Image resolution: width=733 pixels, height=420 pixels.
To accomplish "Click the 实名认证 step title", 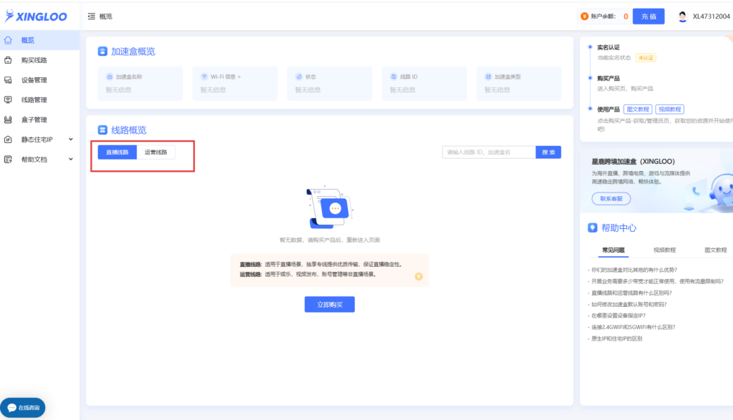I will [x=608, y=47].
